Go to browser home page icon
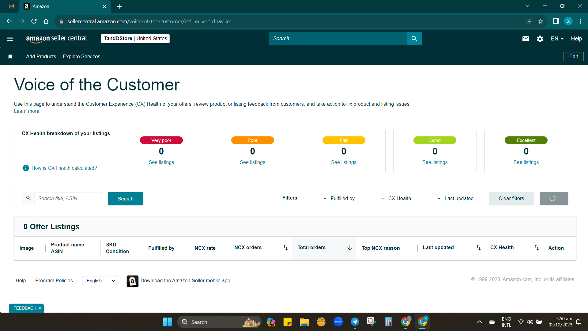 click(x=46, y=21)
